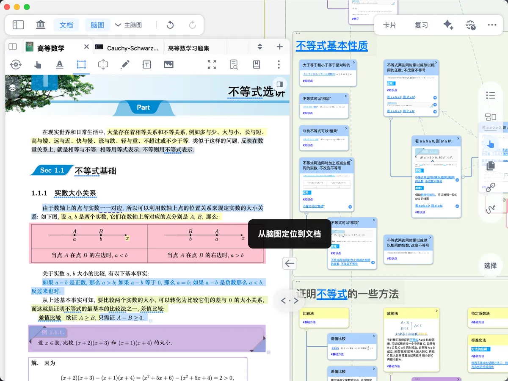Toggle the 文档 document view
This screenshot has width=508, height=381.
point(66,25)
